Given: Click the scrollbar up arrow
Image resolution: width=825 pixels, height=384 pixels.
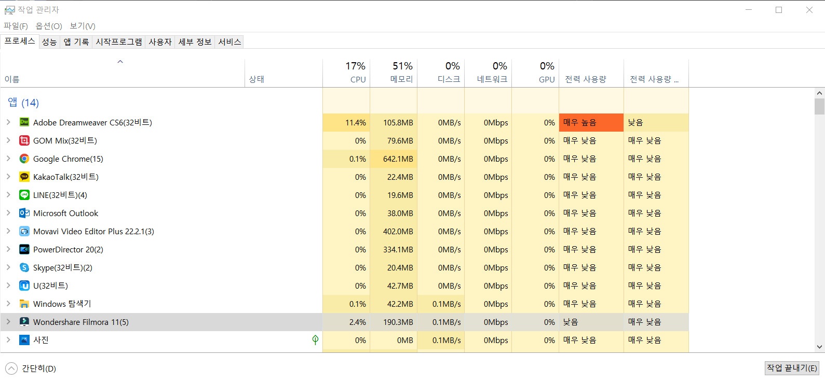Looking at the screenshot, I should (819, 93).
